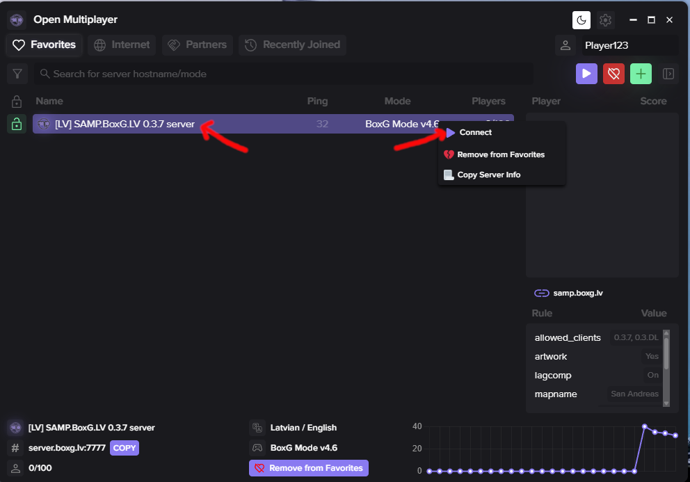Open settings gear icon
The height and width of the screenshot is (482, 690).
[606, 19]
